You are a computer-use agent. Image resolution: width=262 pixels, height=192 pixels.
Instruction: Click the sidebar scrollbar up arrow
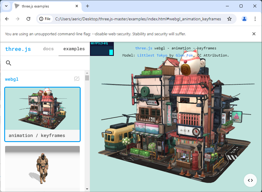point(87,73)
